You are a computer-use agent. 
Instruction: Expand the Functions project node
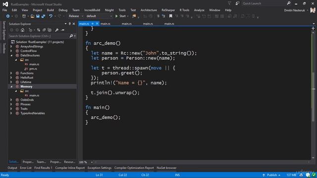(x=11, y=73)
